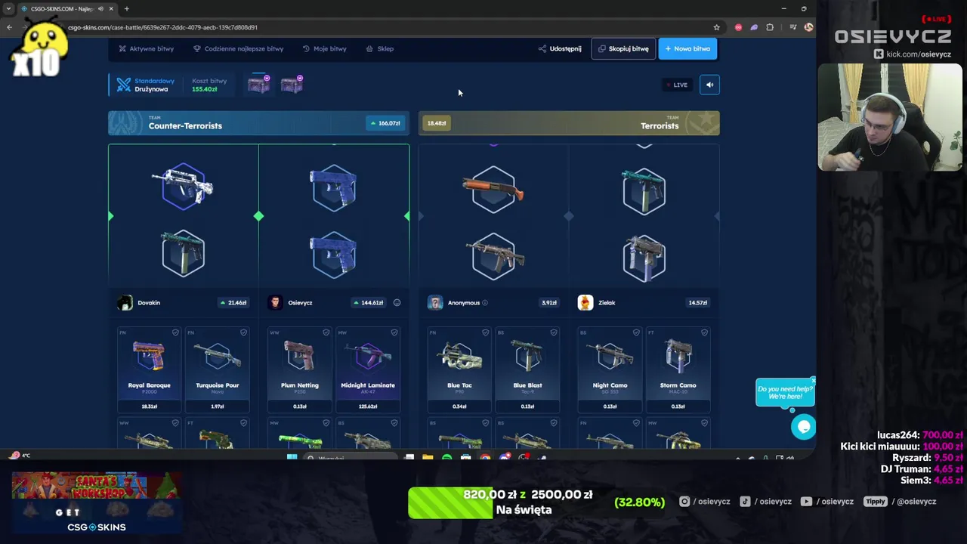
Task: Click Osievycz's player avatar
Action: click(x=276, y=303)
